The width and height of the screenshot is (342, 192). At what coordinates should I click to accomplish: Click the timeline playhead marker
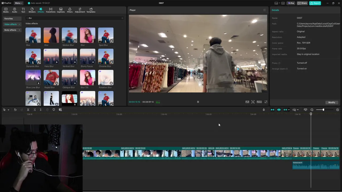click(311, 114)
